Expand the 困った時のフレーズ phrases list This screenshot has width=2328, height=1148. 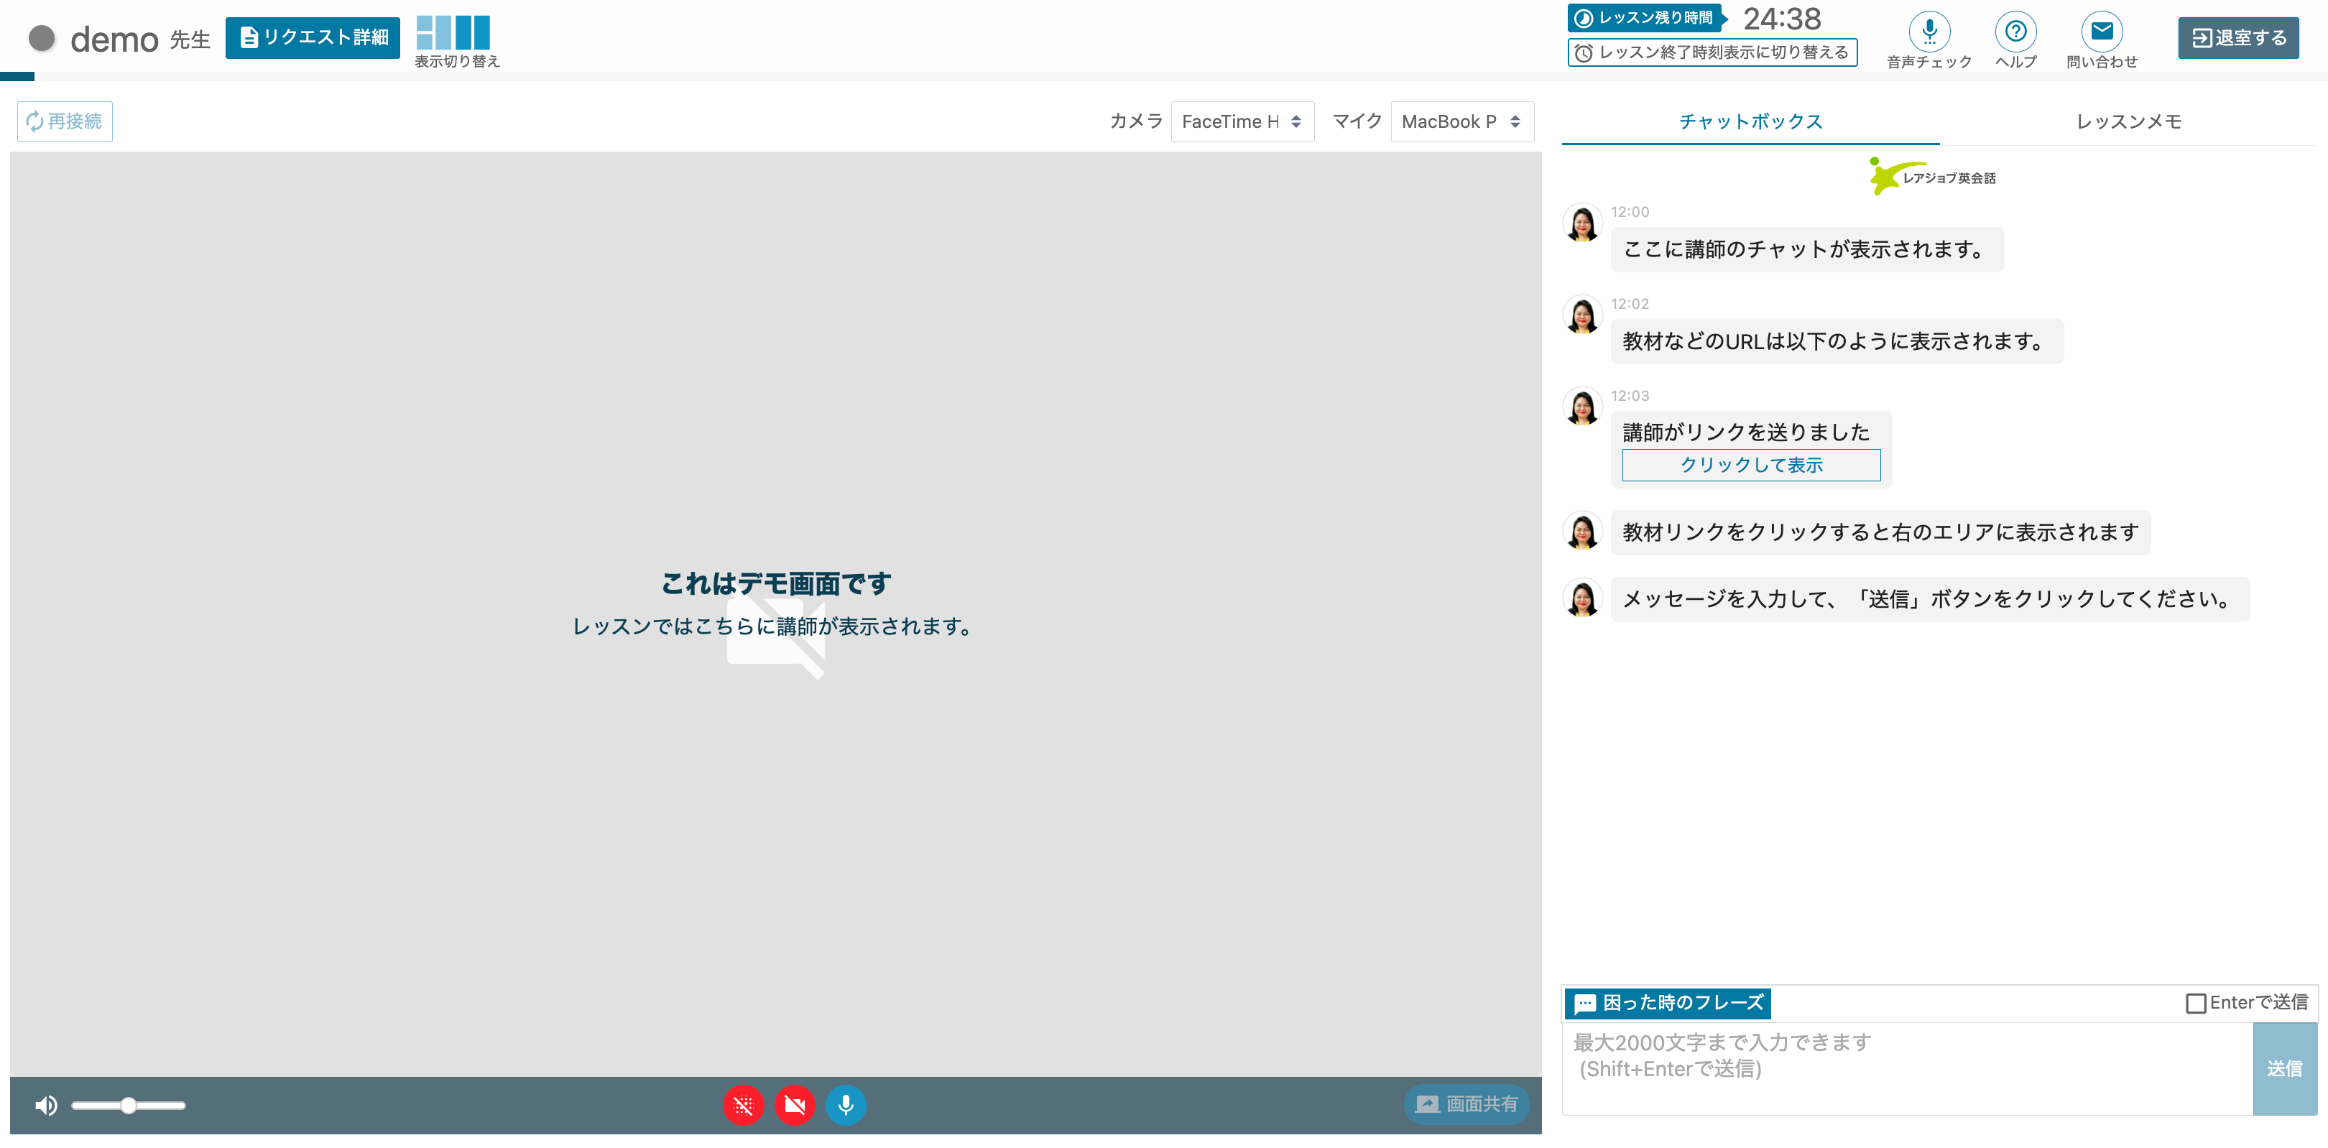pyautogui.click(x=1668, y=1003)
